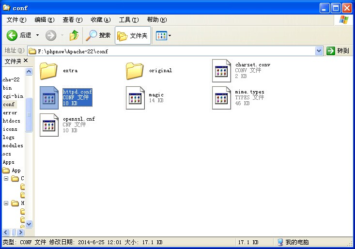The image size is (355, 249).
Task: Open the 收藏(A) menu
Action: [x=101, y=20]
